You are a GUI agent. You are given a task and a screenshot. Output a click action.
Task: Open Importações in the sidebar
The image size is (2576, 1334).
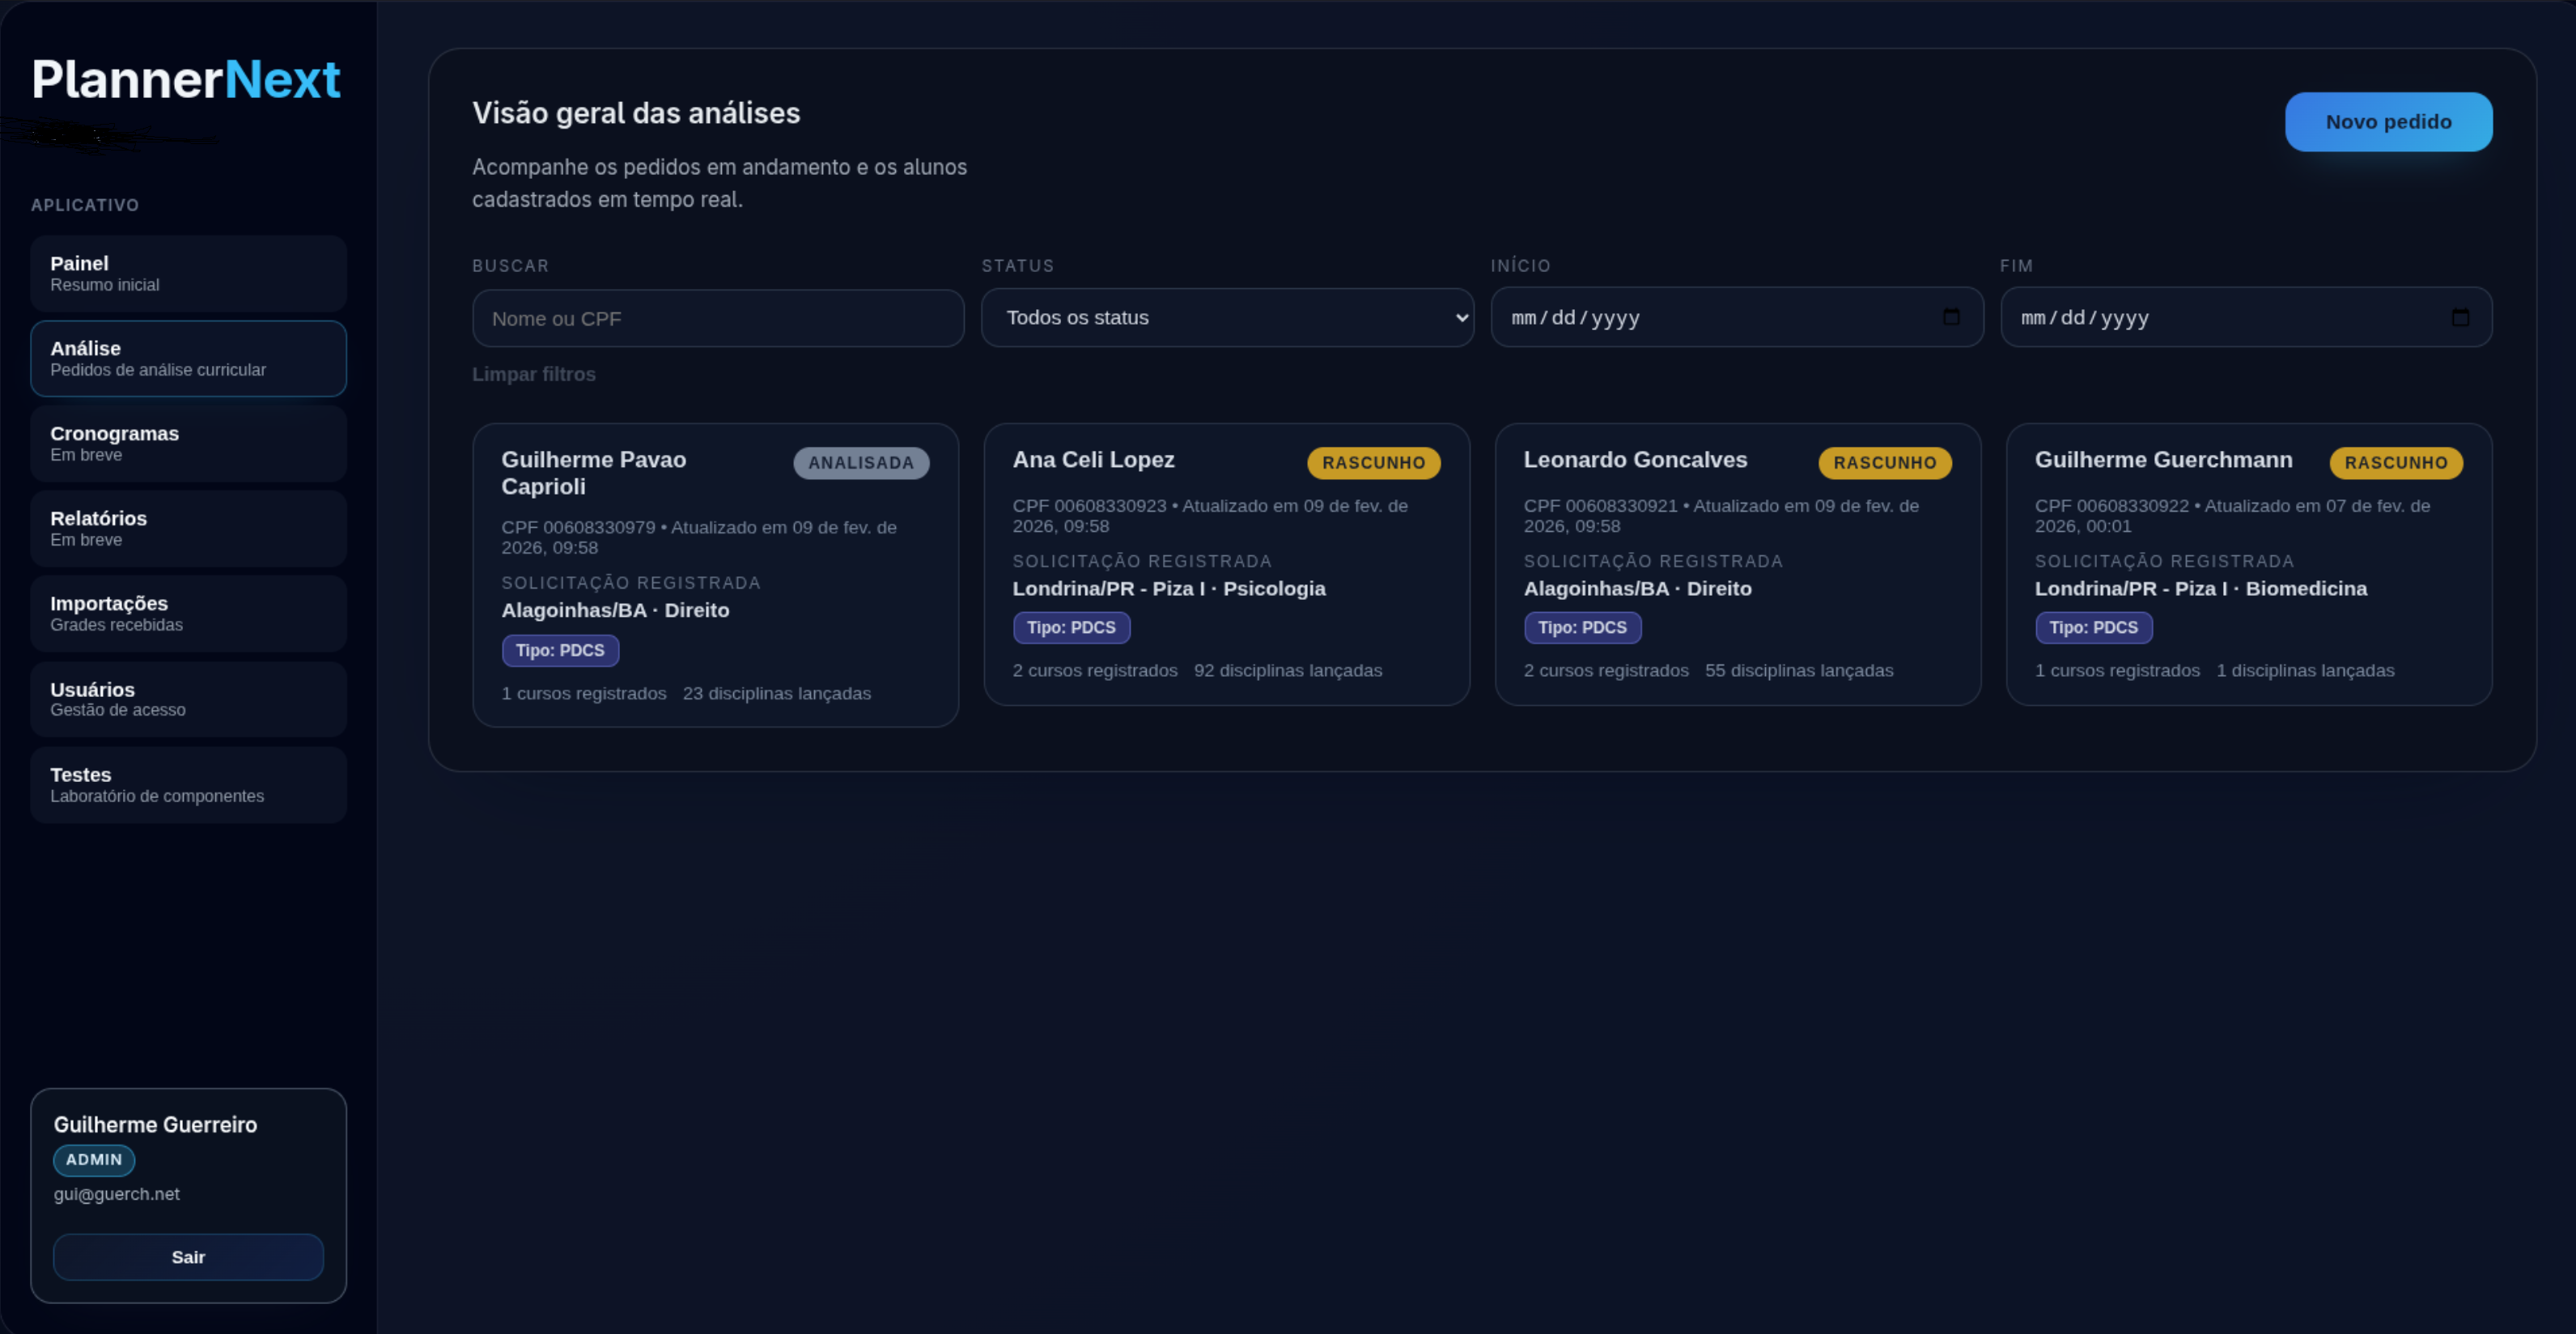point(188,613)
